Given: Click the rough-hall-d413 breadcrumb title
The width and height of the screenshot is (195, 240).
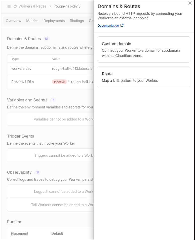Looking at the screenshot, I should [x=67, y=6].
